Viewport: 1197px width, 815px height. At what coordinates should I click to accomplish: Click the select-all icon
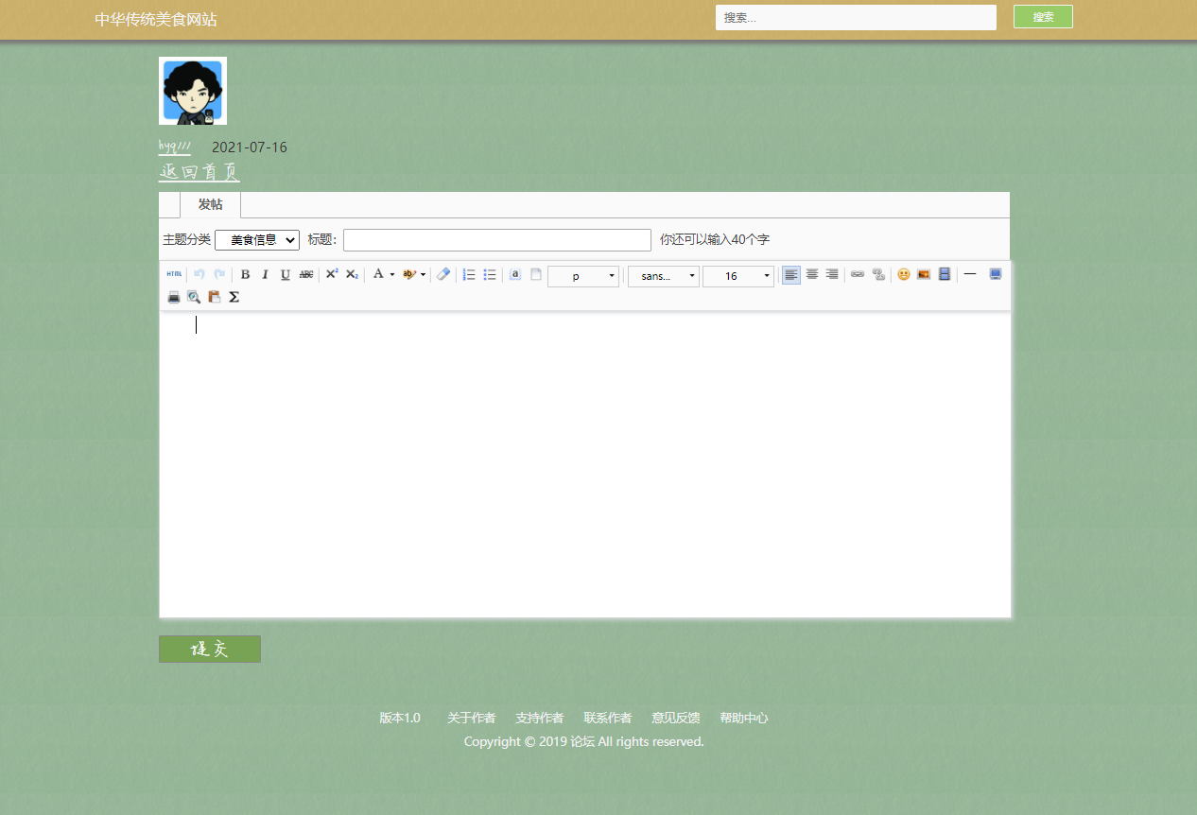point(515,274)
